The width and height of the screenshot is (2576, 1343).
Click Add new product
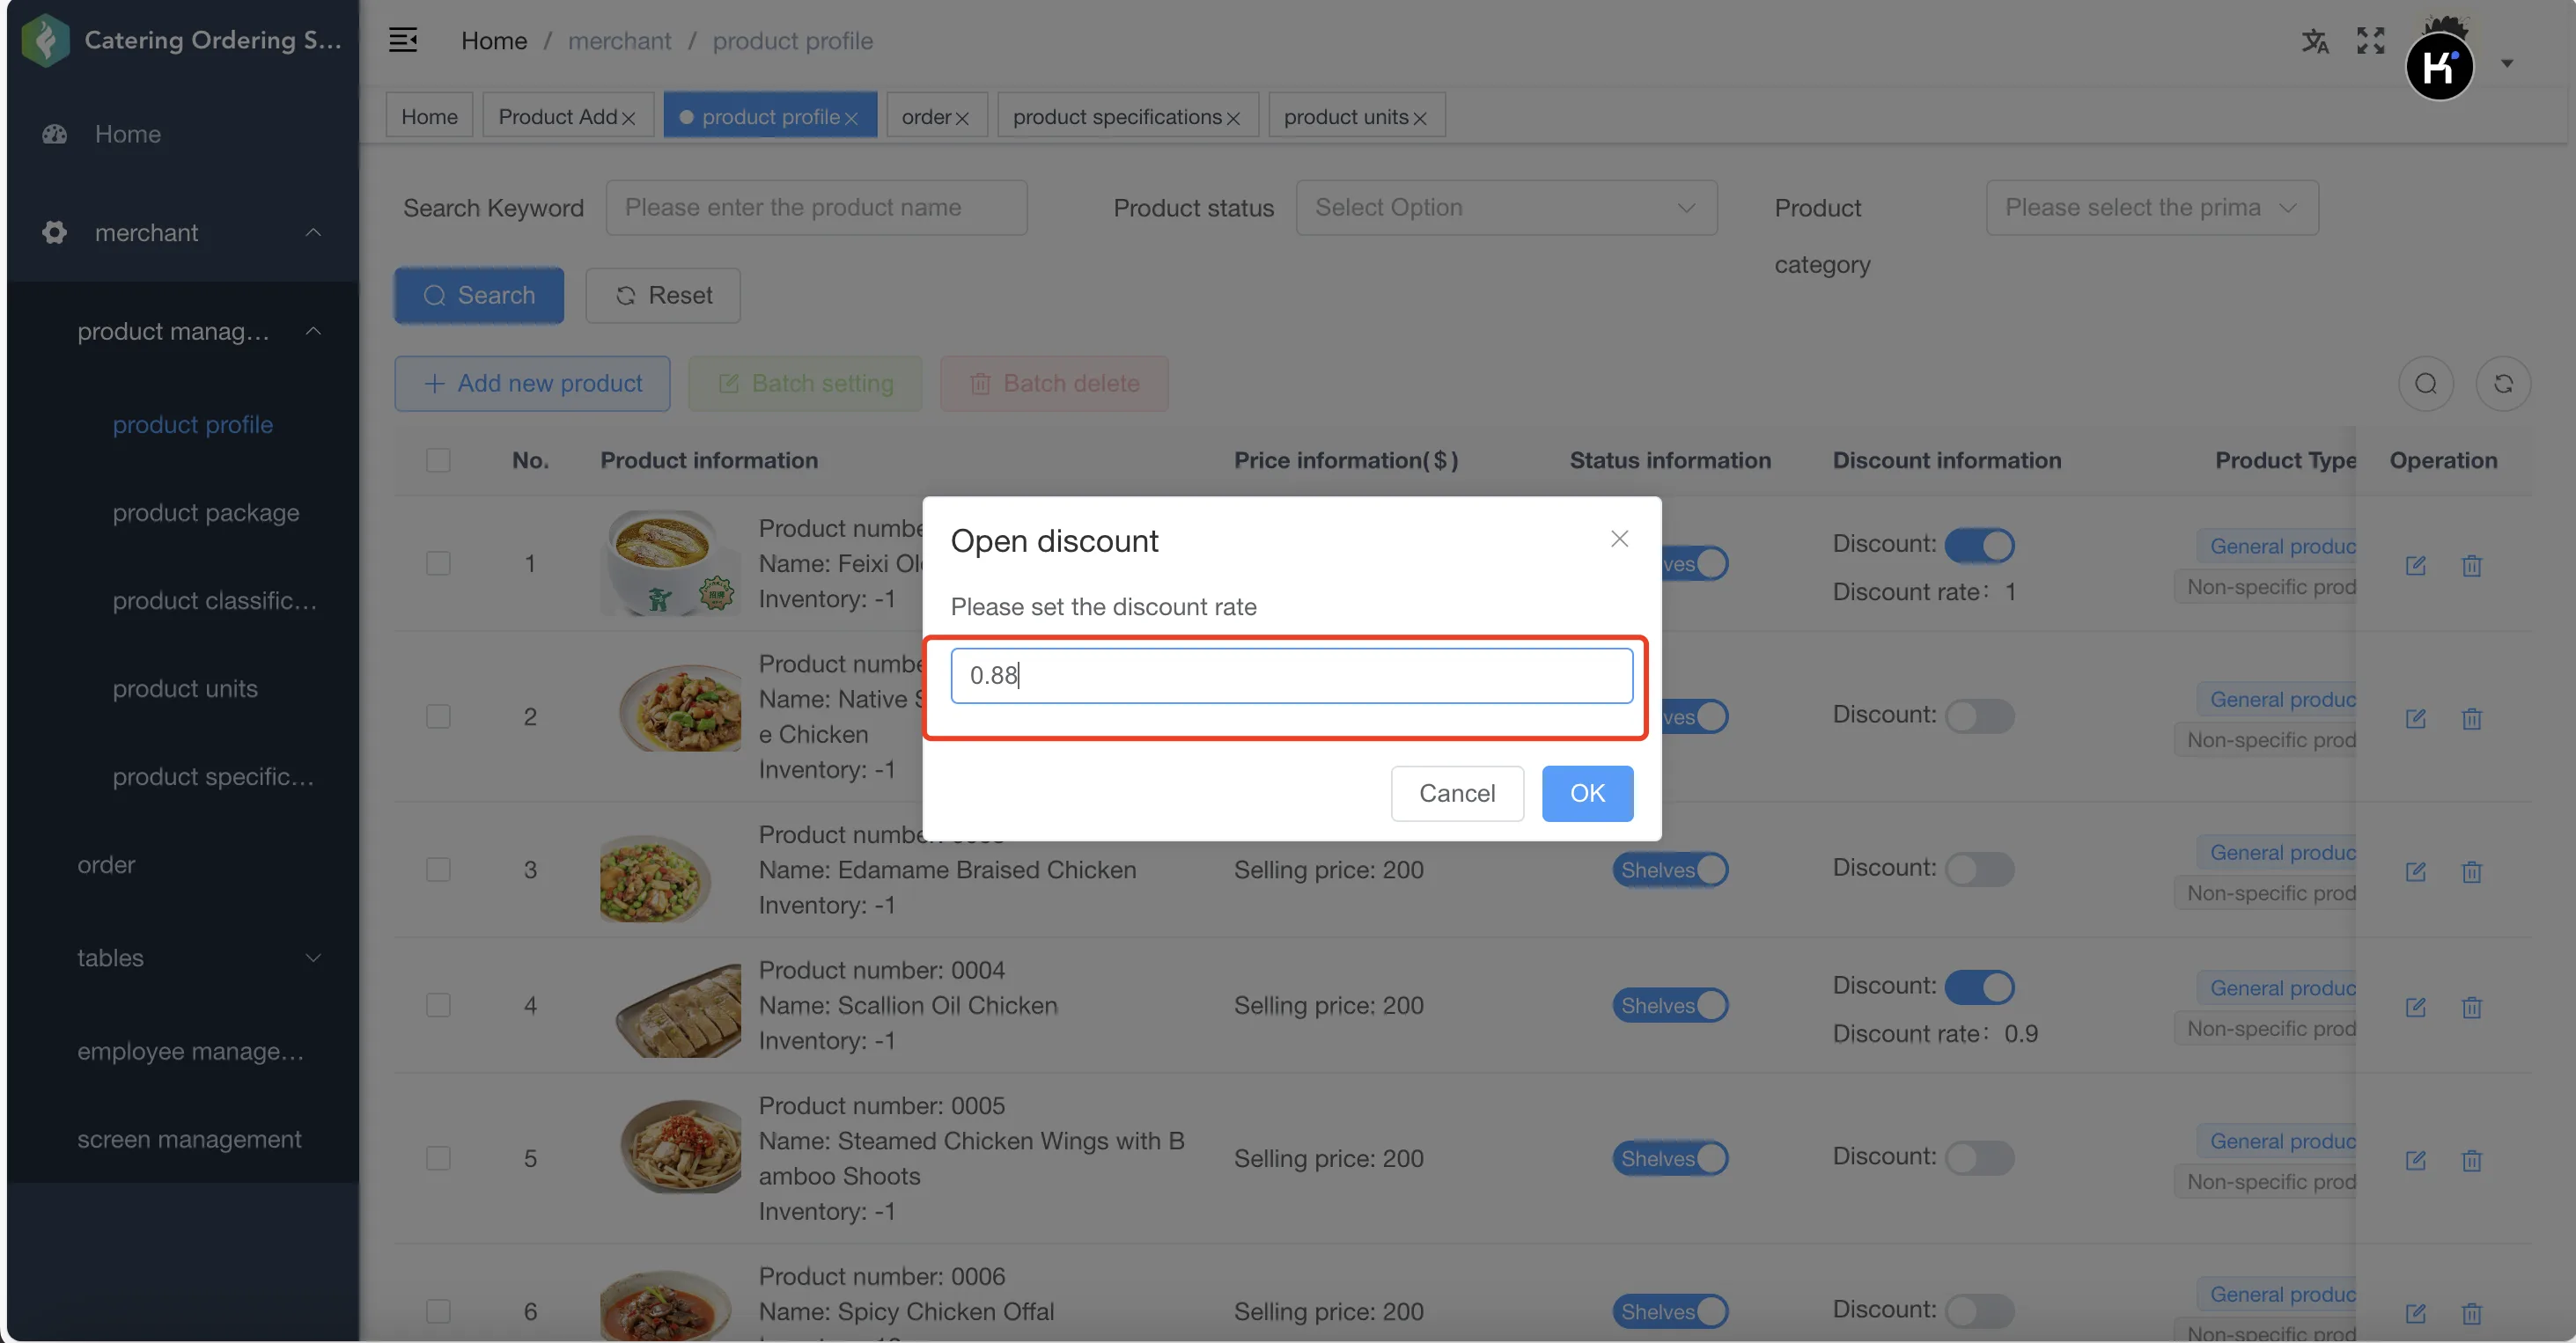532,384
